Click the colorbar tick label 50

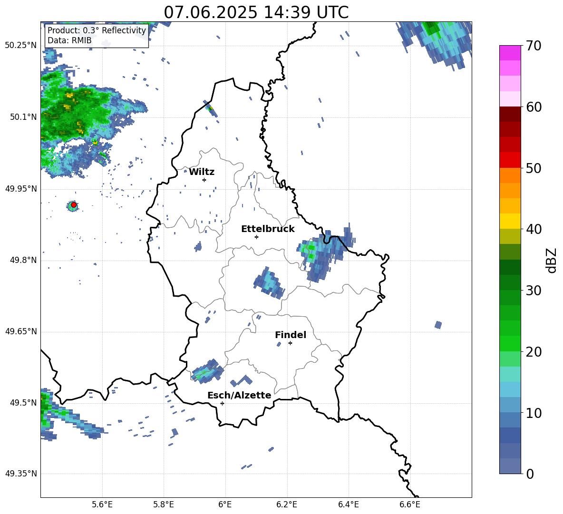(534, 168)
